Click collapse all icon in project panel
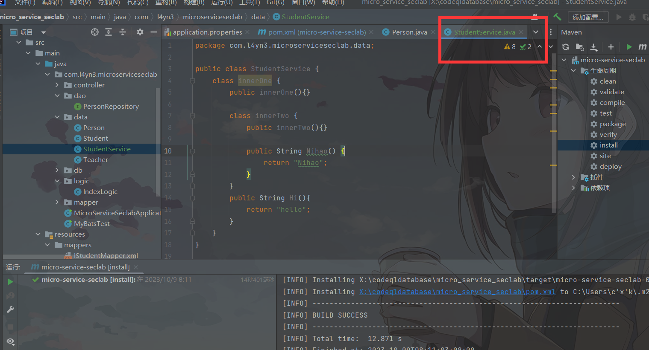649x350 pixels. (123, 32)
